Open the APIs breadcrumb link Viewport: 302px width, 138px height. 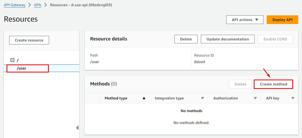[x=38, y=5]
